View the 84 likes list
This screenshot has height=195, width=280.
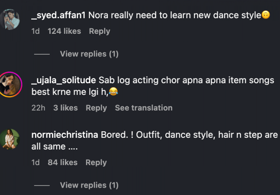(62, 162)
